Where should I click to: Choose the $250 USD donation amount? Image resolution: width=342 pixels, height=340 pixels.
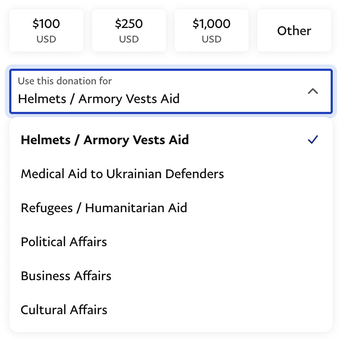[x=129, y=30]
